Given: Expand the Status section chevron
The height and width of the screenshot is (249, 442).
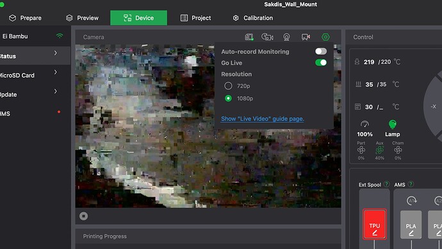Looking at the screenshot, I should coord(56,53).
